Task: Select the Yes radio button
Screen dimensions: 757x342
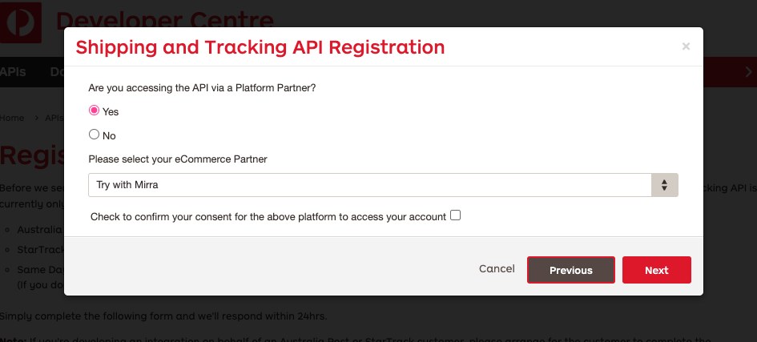Action: pyautogui.click(x=94, y=111)
